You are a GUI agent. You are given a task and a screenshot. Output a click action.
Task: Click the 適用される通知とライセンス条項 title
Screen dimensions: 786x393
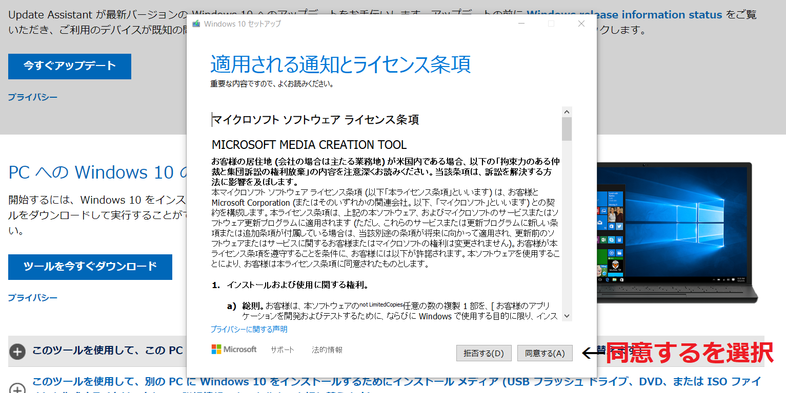tap(340, 64)
